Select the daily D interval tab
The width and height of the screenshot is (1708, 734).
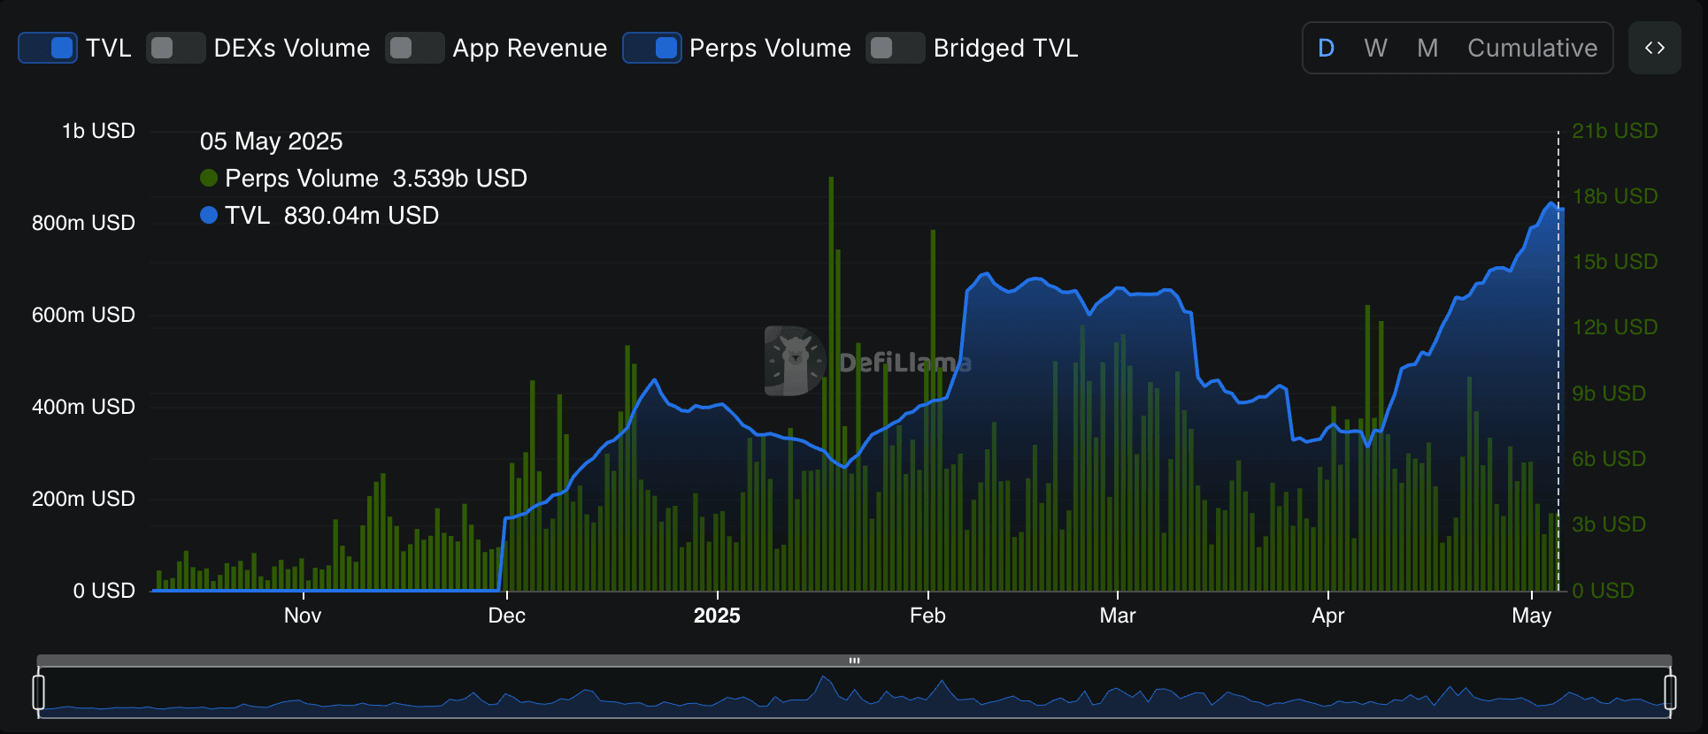click(x=1326, y=48)
